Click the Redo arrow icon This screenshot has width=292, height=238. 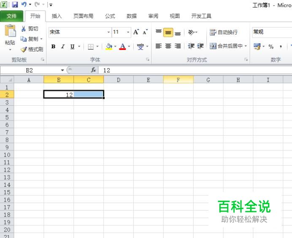pyautogui.click(x=37, y=5)
